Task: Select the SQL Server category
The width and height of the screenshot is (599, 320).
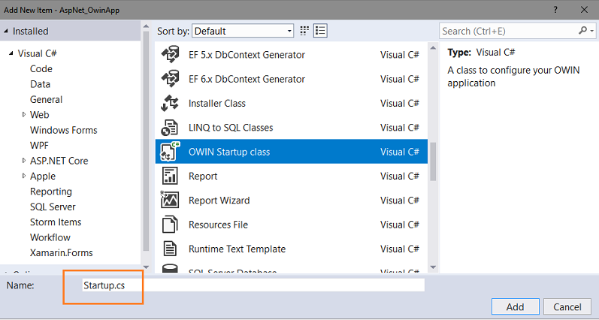Action: point(53,207)
